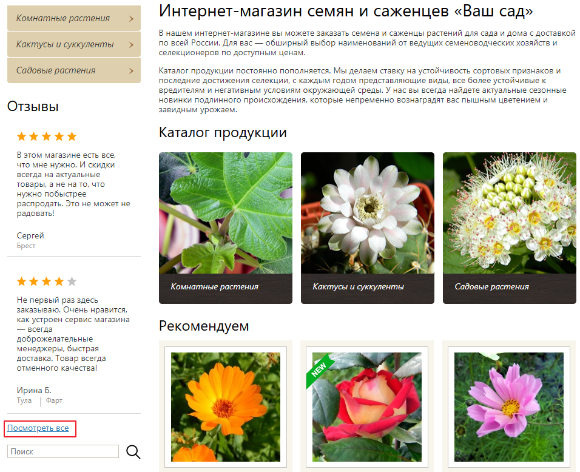Click the five-star rating in Sergey's review
Image resolution: width=580 pixels, height=472 pixels.
click(x=47, y=137)
